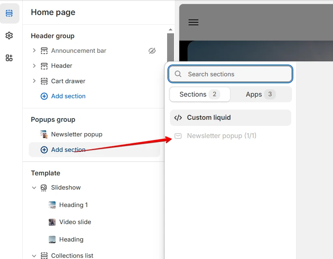Open App embeds icon in sidebar
Image resolution: width=333 pixels, height=259 pixels.
(9, 58)
